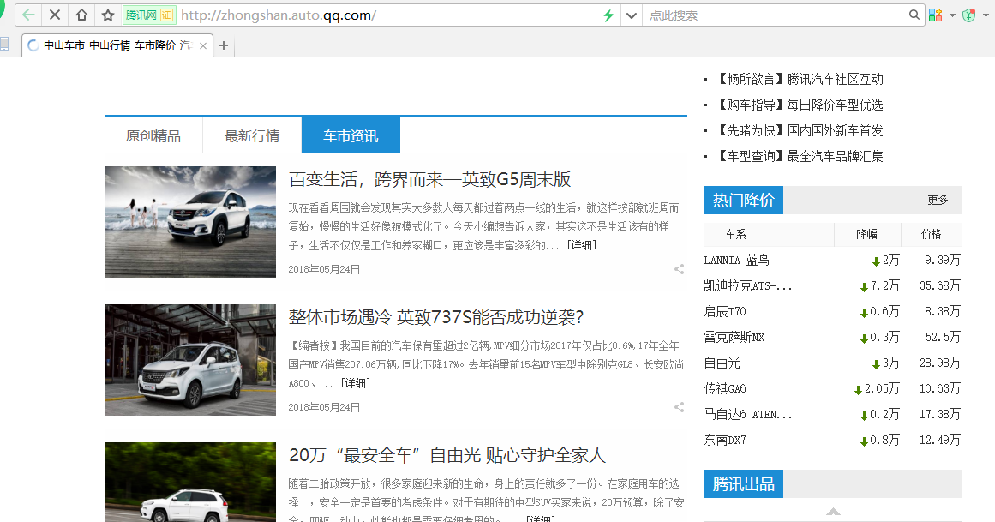Open 【购车指导】每日降价车型优选 link
The image size is (995, 522).
[799, 105]
